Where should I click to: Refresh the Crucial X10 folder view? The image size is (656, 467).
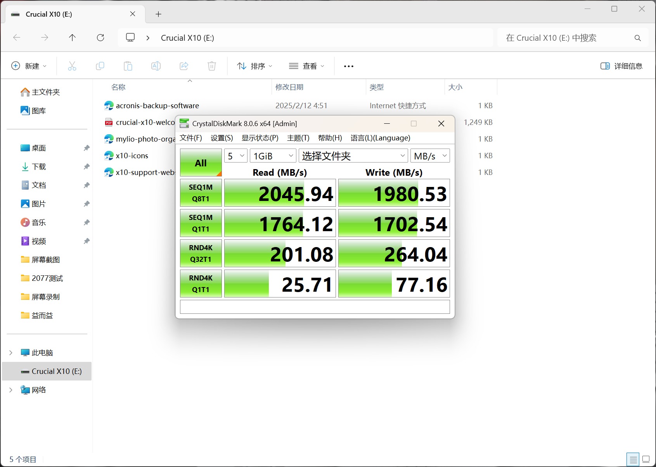[100, 38]
